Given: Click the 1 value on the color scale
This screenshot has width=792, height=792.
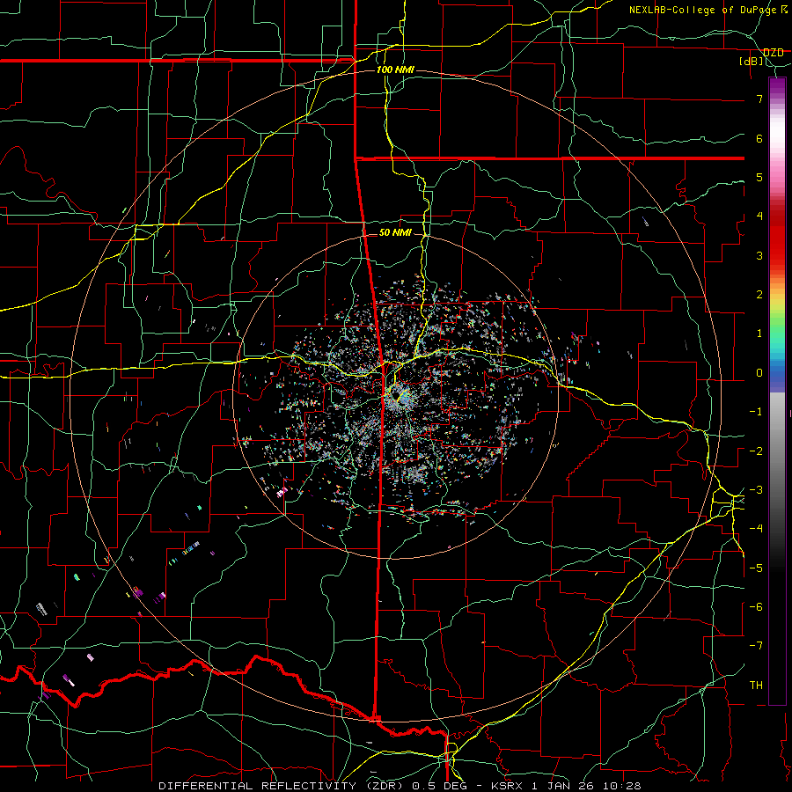Looking at the screenshot, I should tap(759, 334).
